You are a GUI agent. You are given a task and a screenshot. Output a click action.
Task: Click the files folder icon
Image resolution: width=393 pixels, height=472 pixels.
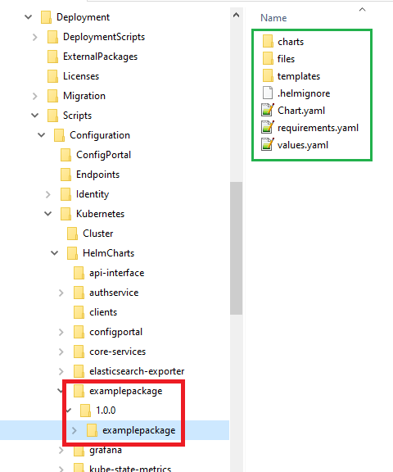pyautogui.click(x=268, y=58)
